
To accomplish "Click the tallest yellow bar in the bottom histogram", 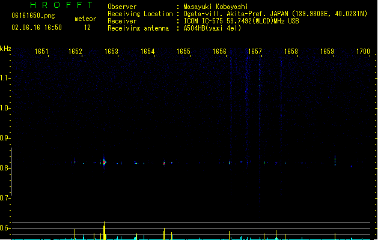I will click(104, 230).
